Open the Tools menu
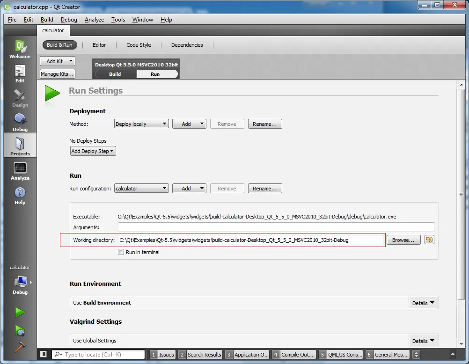Screen dimensions: 469x364 pyautogui.click(x=118, y=20)
